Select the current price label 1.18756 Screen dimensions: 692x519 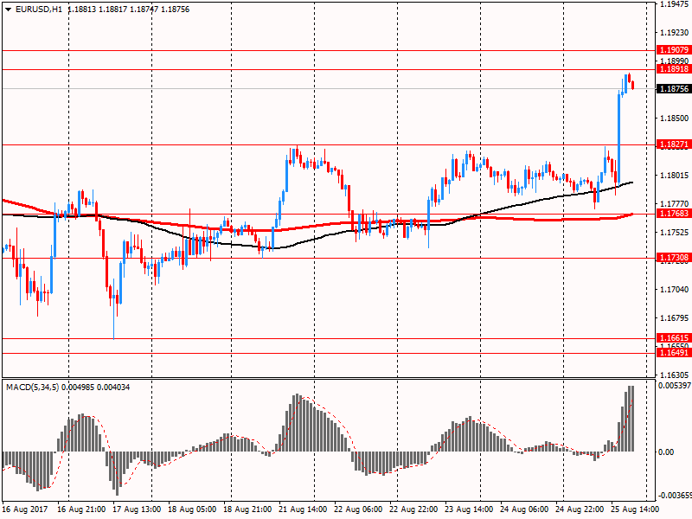pyautogui.click(x=674, y=89)
